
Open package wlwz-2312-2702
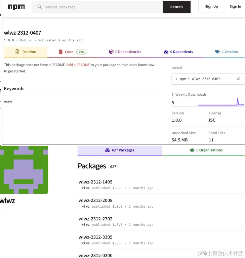coord(95,219)
